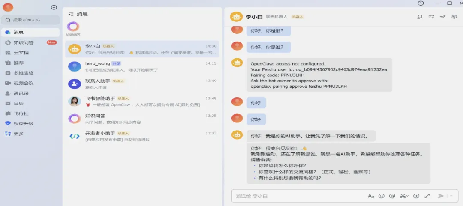463x206 pixels.
Task: Open the 开发者小助手 conversation
Action: [142, 136]
